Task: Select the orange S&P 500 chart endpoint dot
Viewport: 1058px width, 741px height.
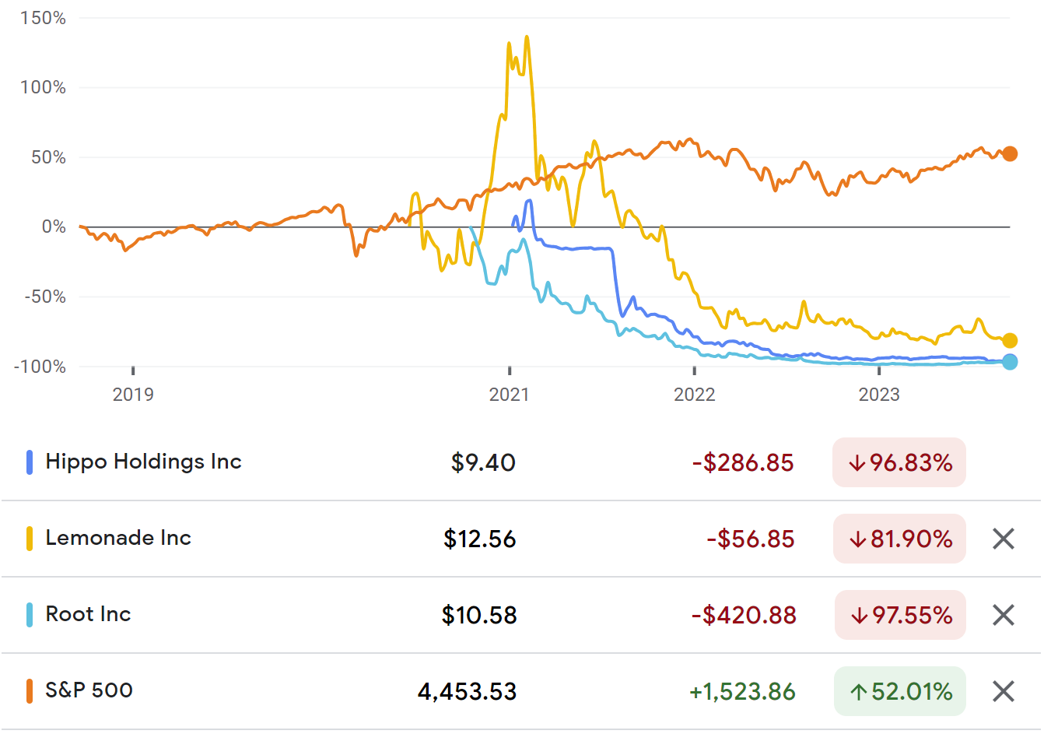Action: click(x=1010, y=154)
